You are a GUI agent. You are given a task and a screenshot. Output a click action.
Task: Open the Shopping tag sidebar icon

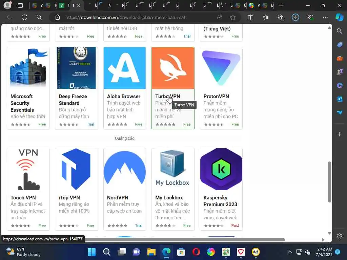[340, 45]
